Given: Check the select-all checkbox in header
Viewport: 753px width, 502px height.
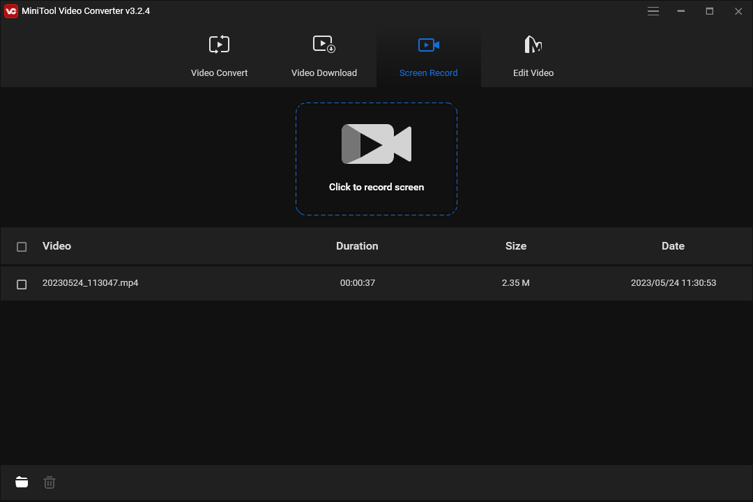Looking at the screenshot, I should pos(21,246).
